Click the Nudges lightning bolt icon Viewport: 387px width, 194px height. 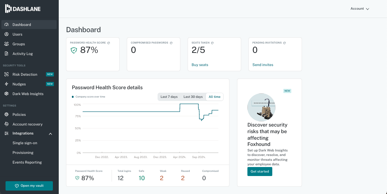point(6,84)
